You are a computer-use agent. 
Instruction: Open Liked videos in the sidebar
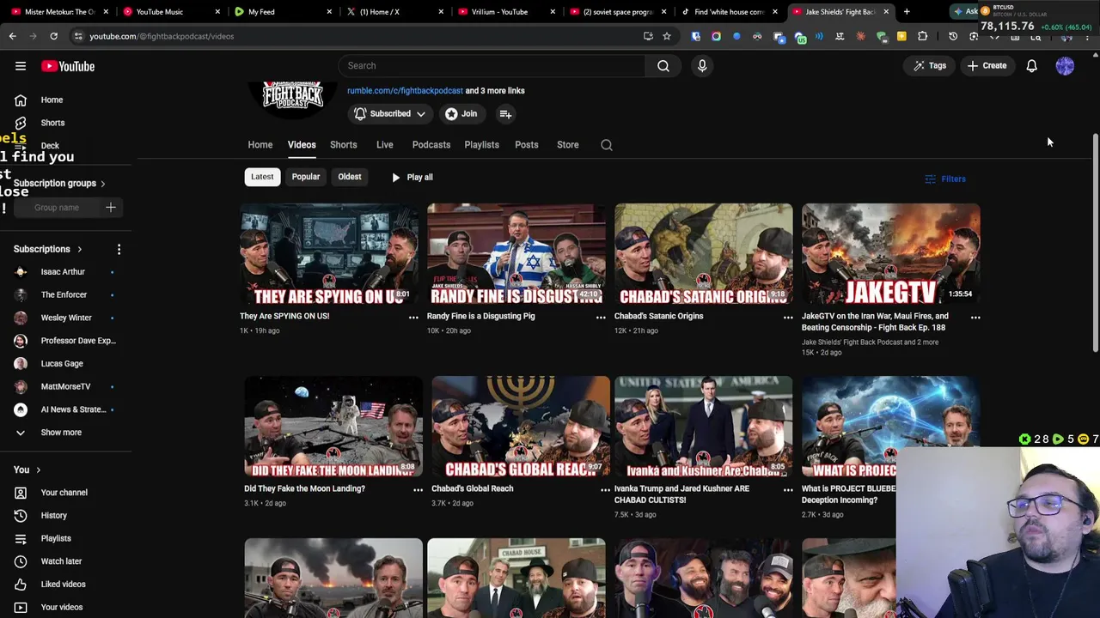coord(63,584)
